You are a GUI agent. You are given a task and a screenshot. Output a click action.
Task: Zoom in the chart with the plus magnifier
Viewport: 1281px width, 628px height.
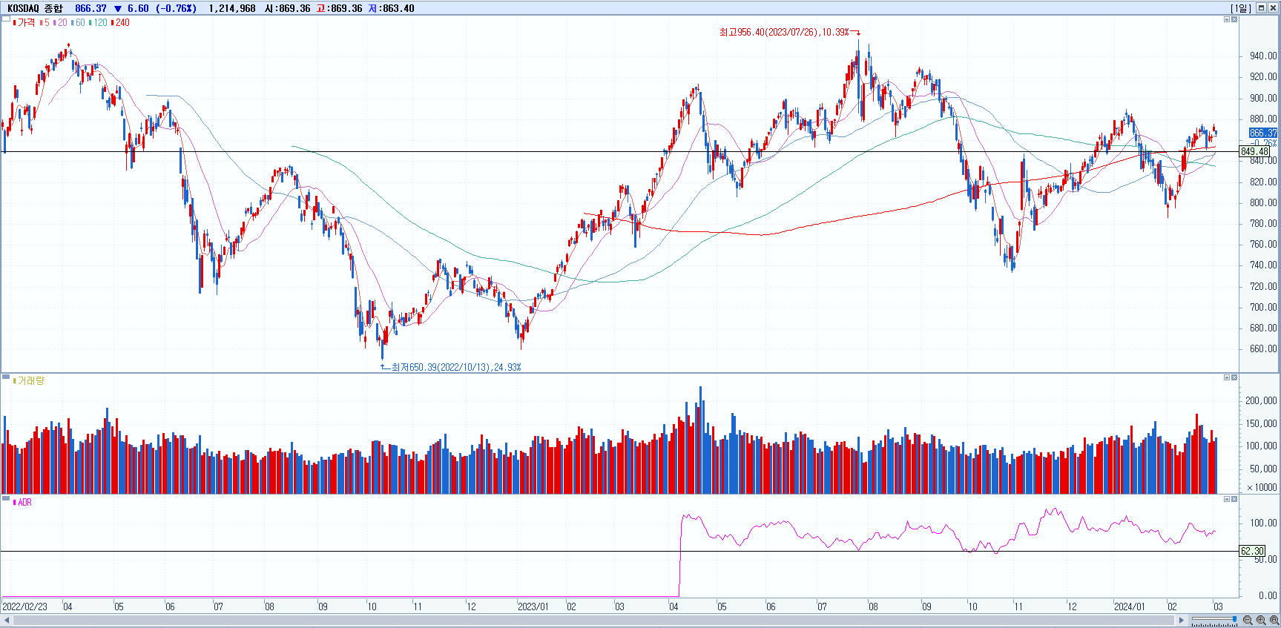click(1261, 620)
